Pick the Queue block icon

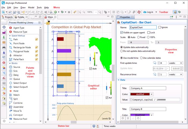[10, 79]
